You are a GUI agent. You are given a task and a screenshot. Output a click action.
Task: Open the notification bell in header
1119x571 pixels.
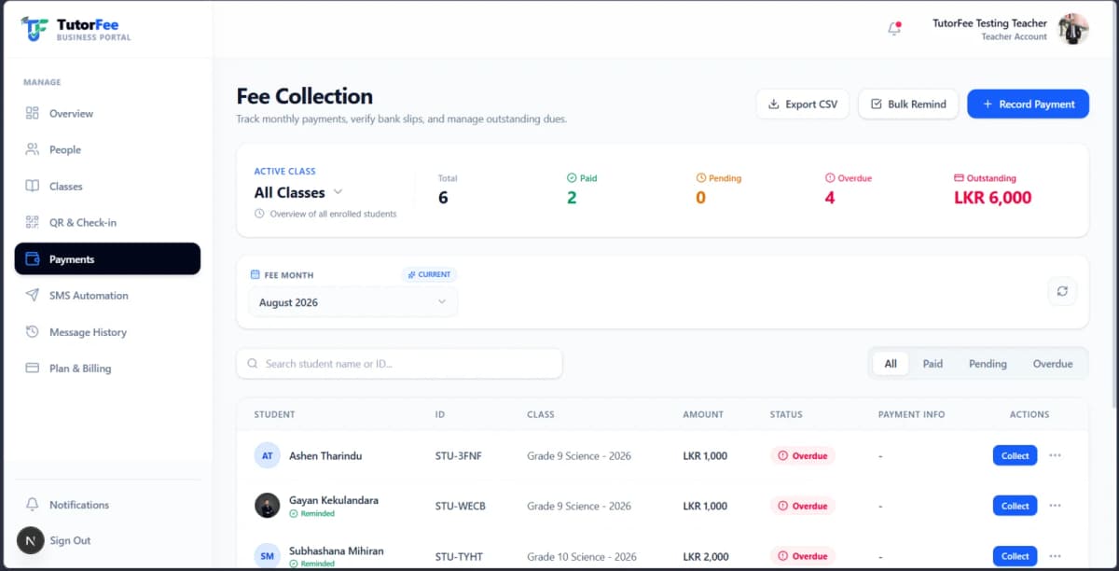pos(894,29)
